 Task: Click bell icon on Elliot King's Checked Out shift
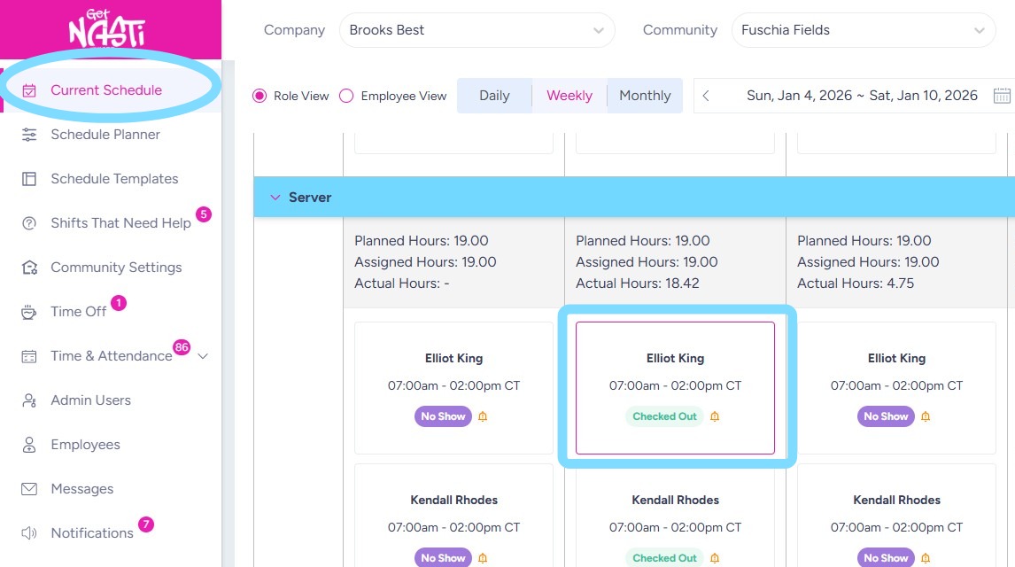click(x=715, y=416)
